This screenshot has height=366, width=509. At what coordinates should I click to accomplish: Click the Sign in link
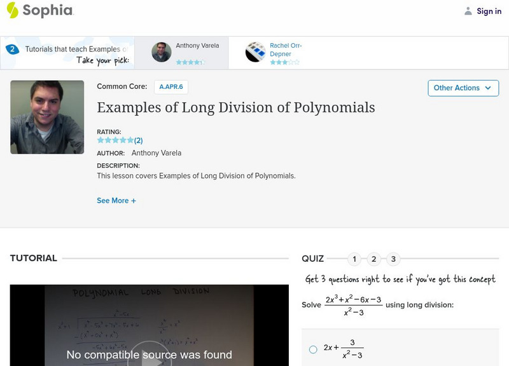click(489, 11)
